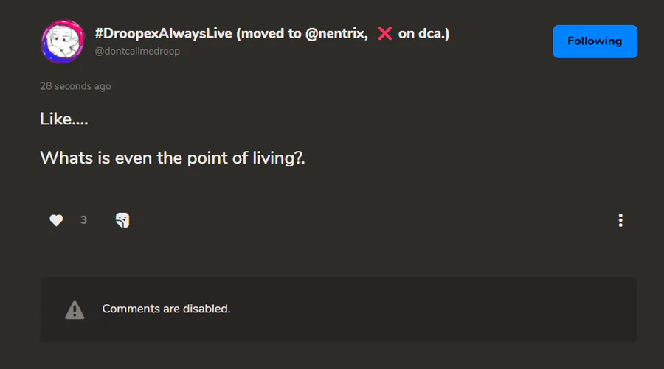
Task: Click the #DroopexAlwaysLive display name
Action: 163,34
